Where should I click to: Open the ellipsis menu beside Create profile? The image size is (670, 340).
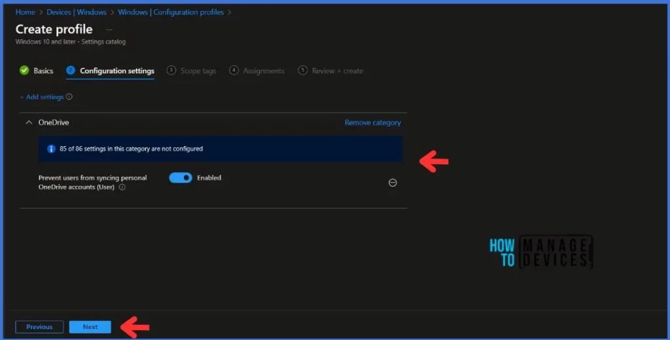click(x=109, y=30)
